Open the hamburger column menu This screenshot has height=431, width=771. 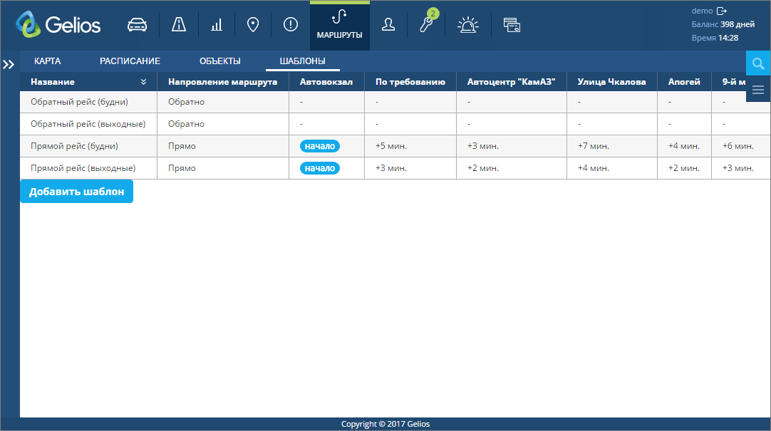758,90
